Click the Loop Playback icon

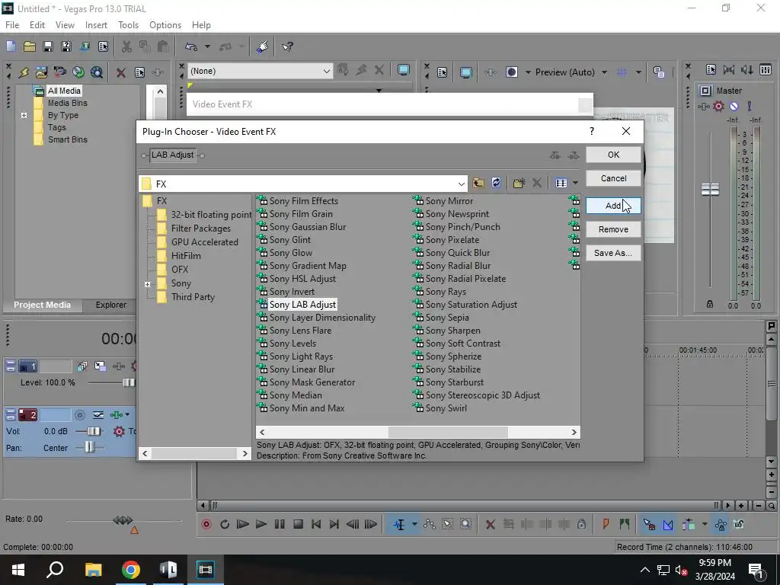click(x=225, y=524)
